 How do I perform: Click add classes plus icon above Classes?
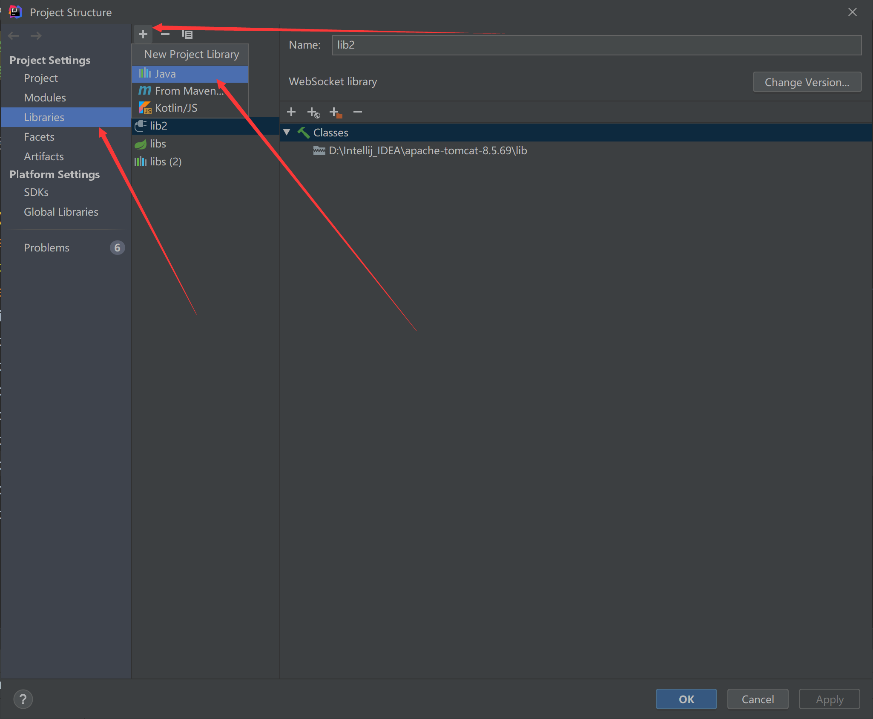pyautogui.click(x=291, y=112)
